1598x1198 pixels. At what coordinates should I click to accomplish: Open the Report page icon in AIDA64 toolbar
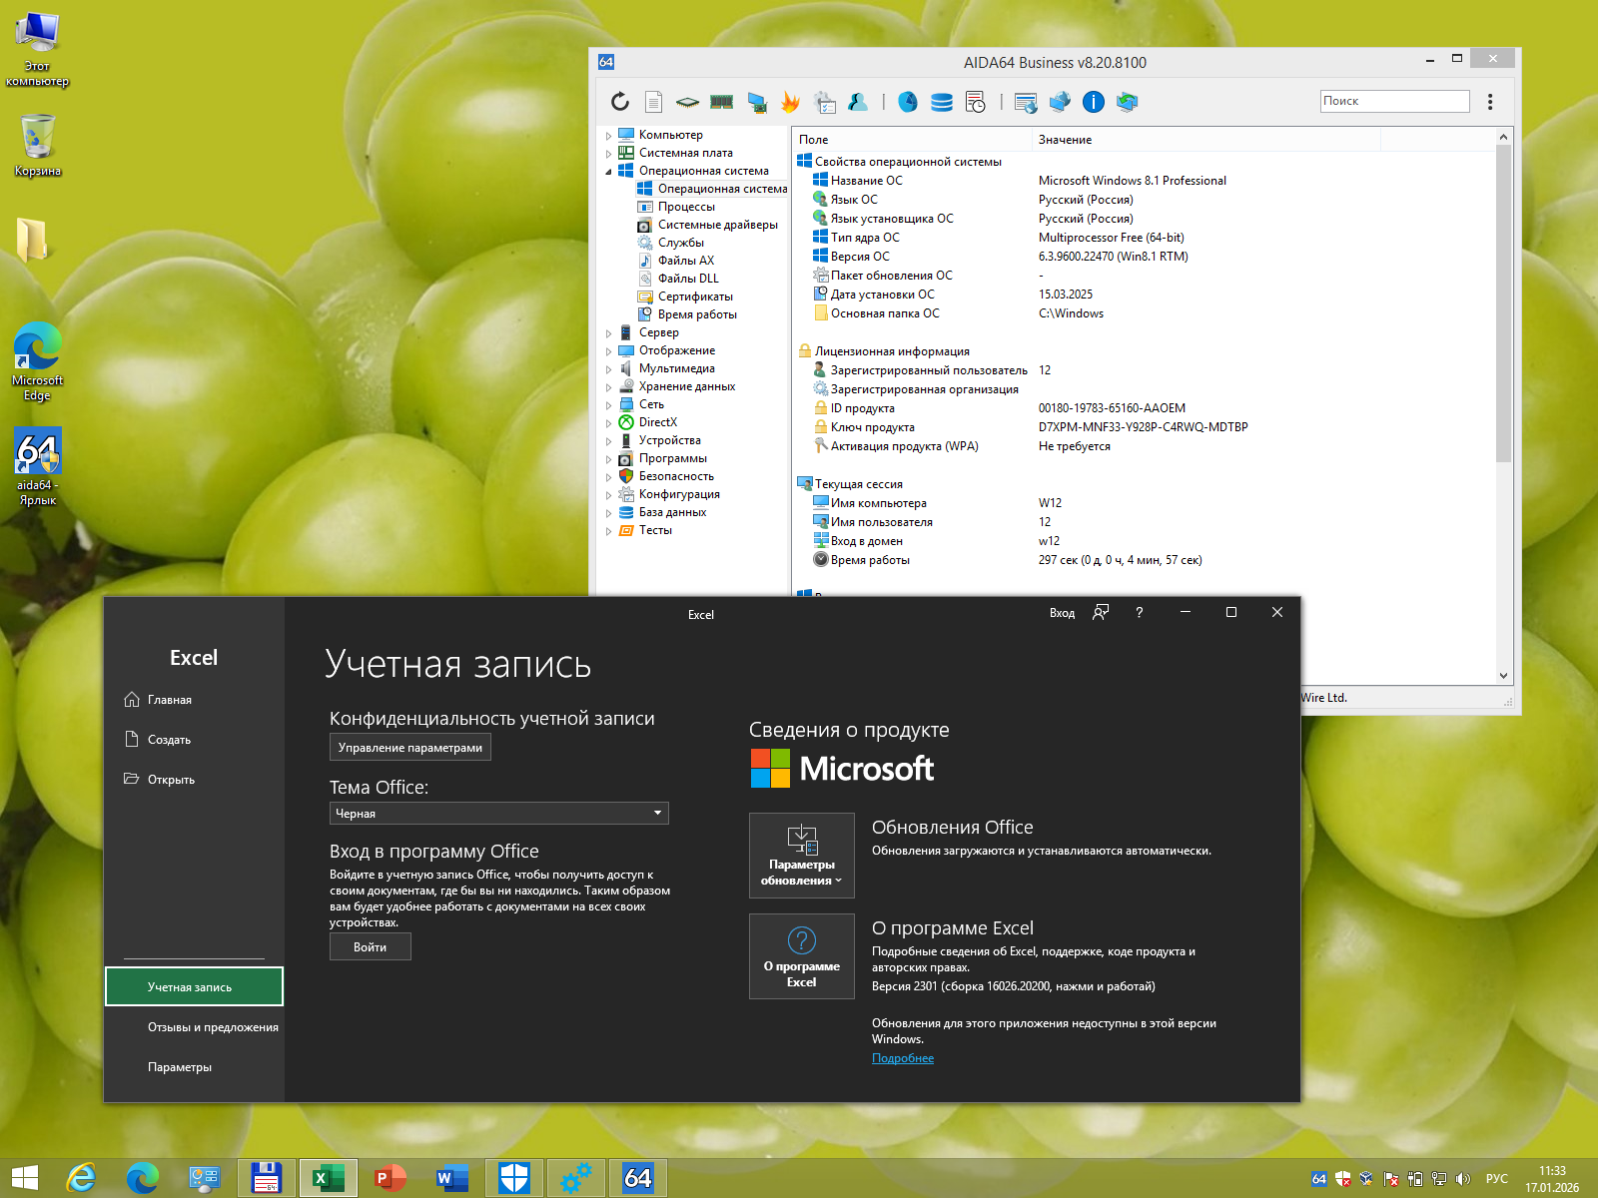[x=653, y=102]
